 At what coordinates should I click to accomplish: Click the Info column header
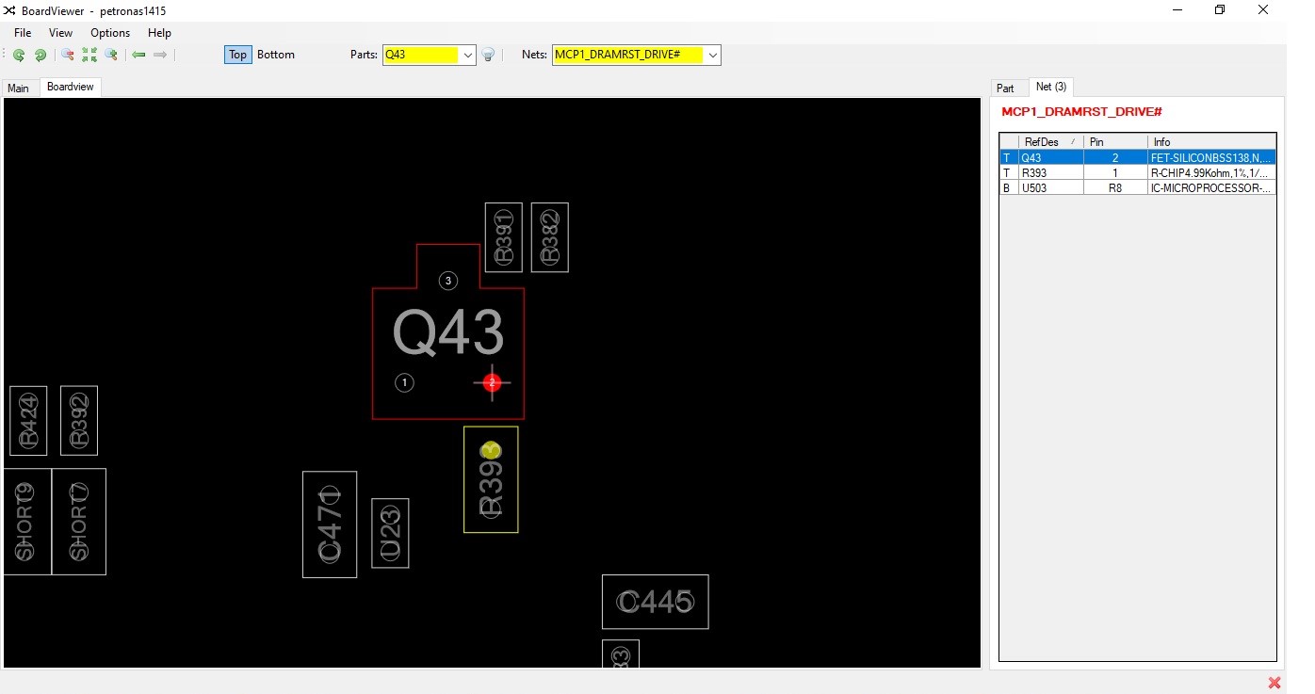tap(1211, 141)
